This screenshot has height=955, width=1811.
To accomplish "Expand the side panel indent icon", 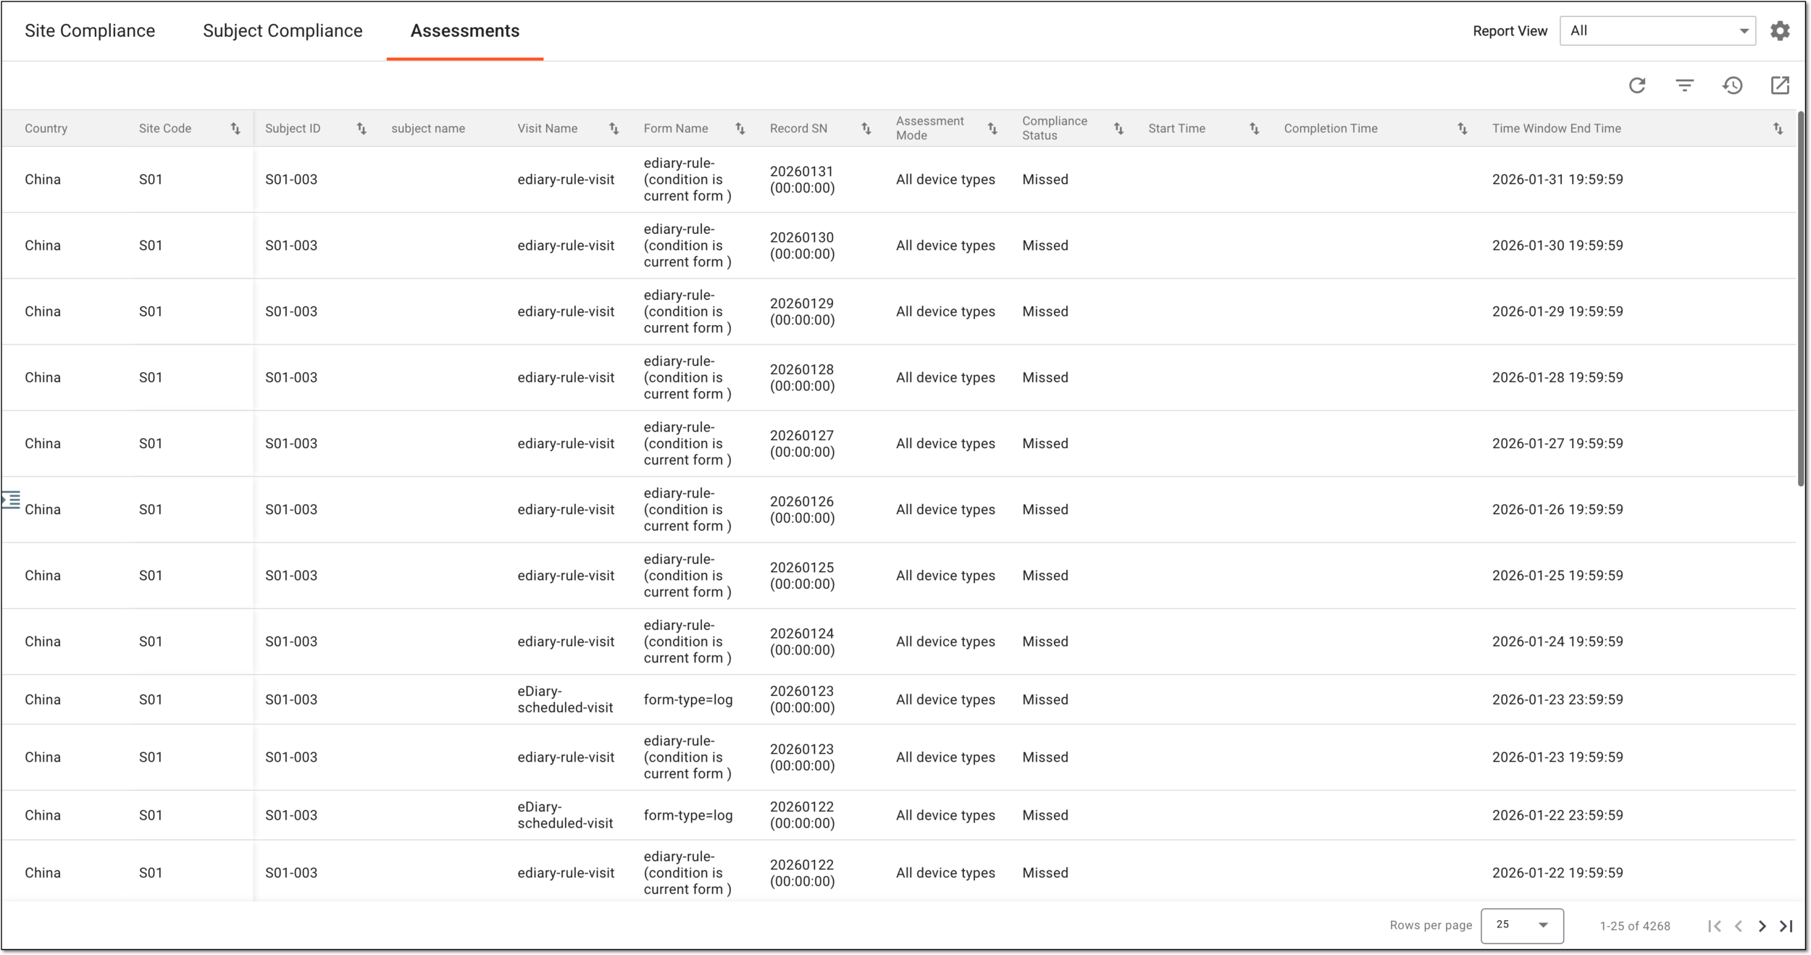I will (11, 500).
